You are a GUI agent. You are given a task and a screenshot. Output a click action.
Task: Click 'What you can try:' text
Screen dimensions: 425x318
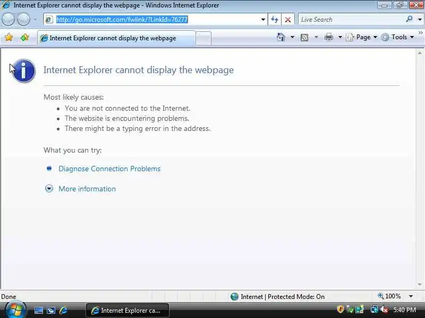tap(73, 151)
